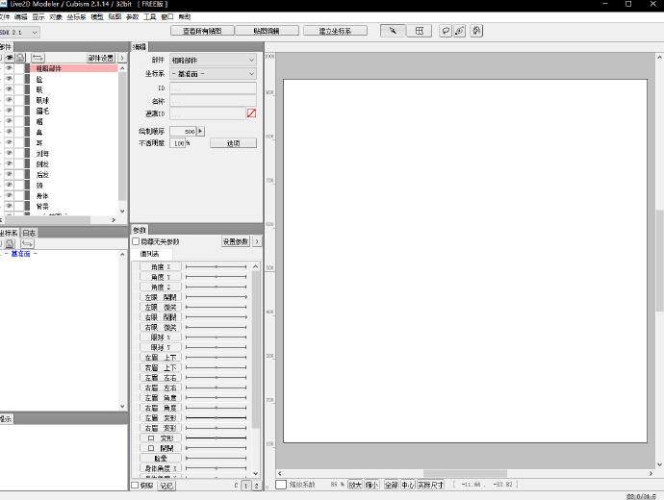Enable the 隐藏无关参数 checkbox
Image resolution: width=664 pixels, height=500 pixels.
tap(136, 241)
